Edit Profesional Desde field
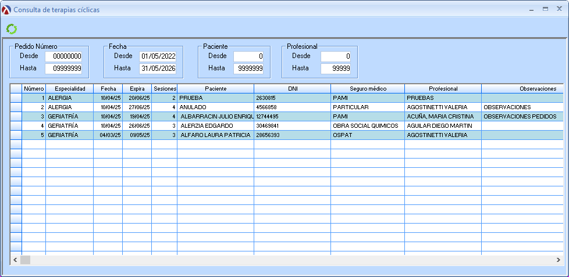569x277 pixels. (x=336, y=56)
